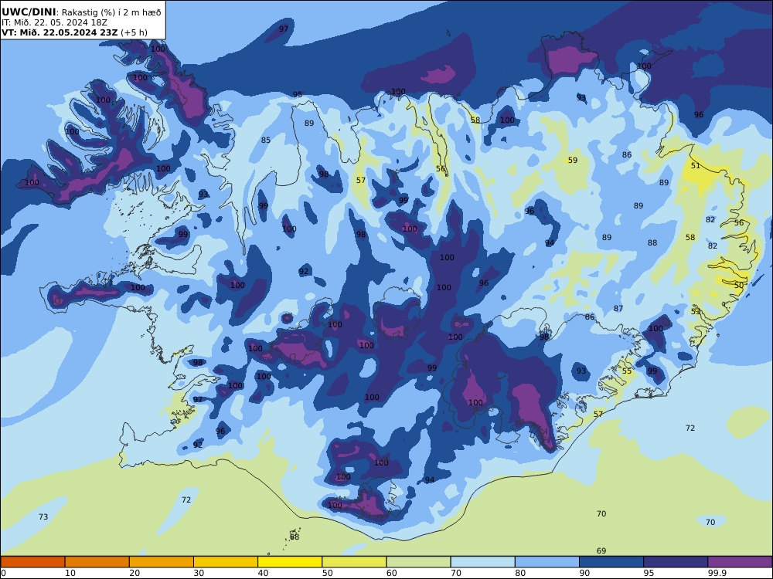
Task: Click the 'IT: Mið. 22. 05. 2024 18Z' line
Action: (x=54, y=22)
